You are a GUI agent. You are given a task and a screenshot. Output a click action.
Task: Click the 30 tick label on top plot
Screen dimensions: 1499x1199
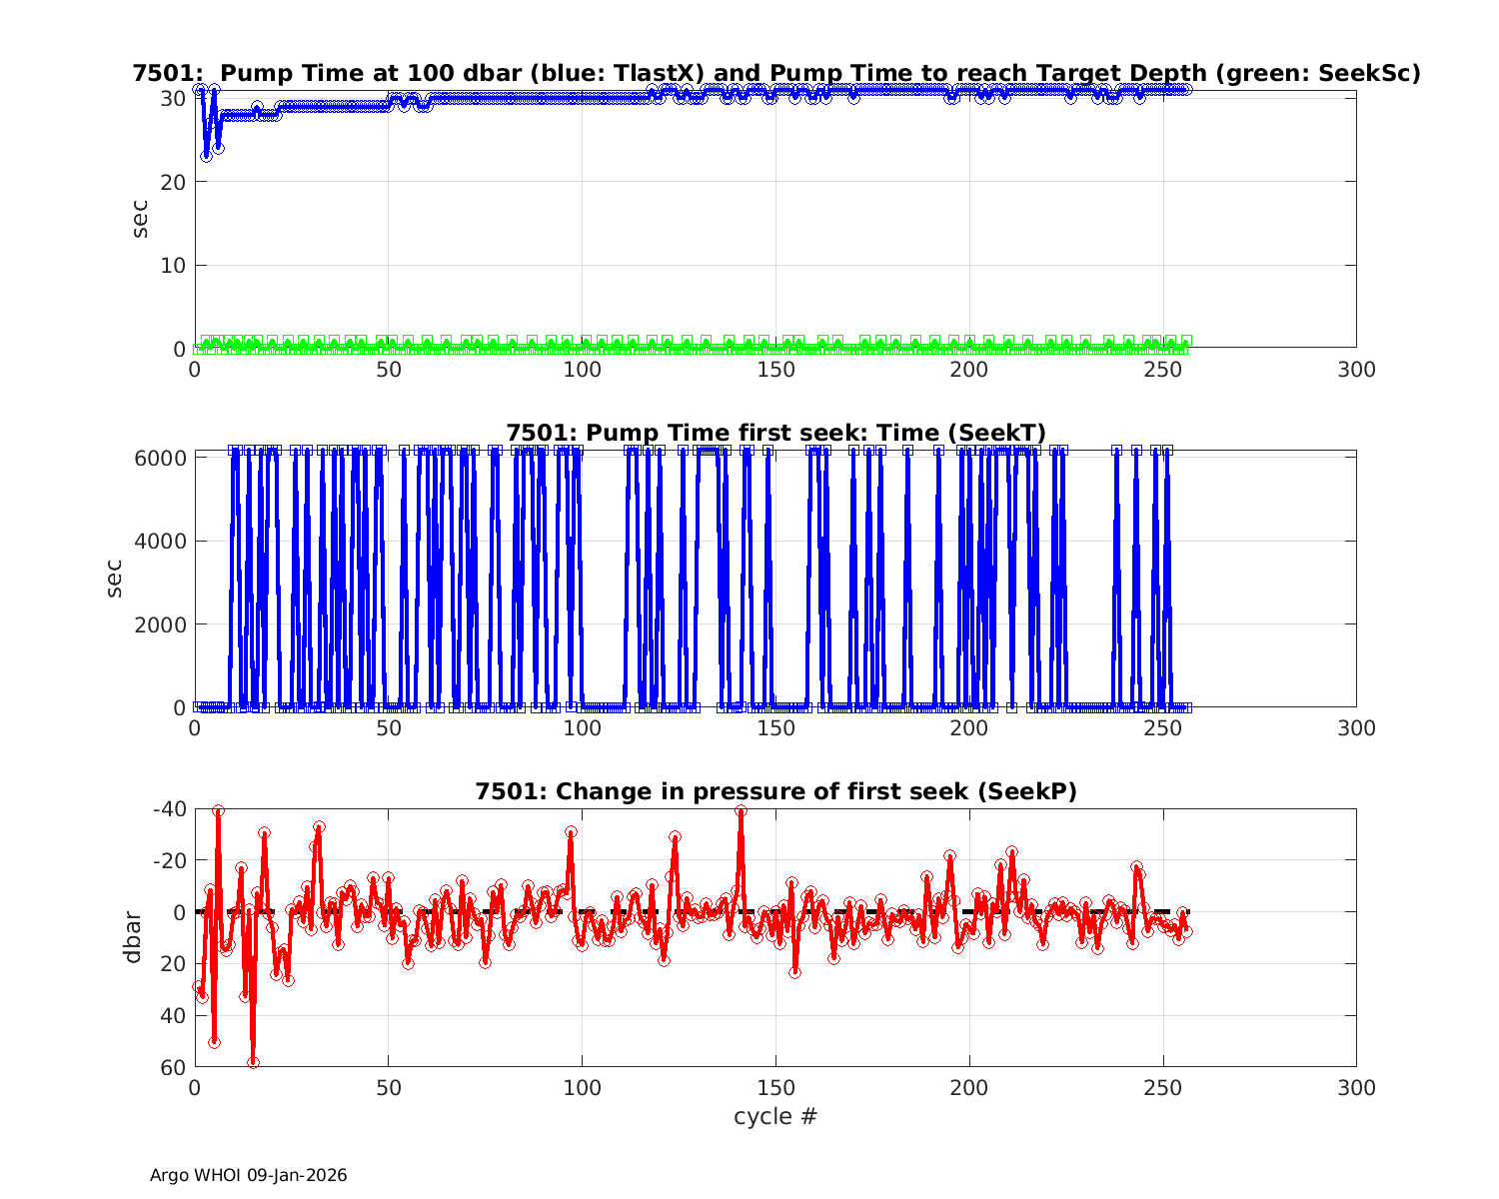click(173, 98)
